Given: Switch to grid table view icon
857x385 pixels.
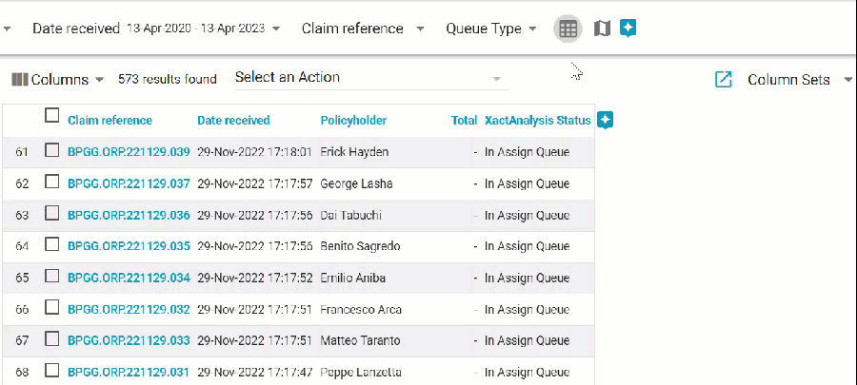Looking at the screenshot, I should click(568, 29).
